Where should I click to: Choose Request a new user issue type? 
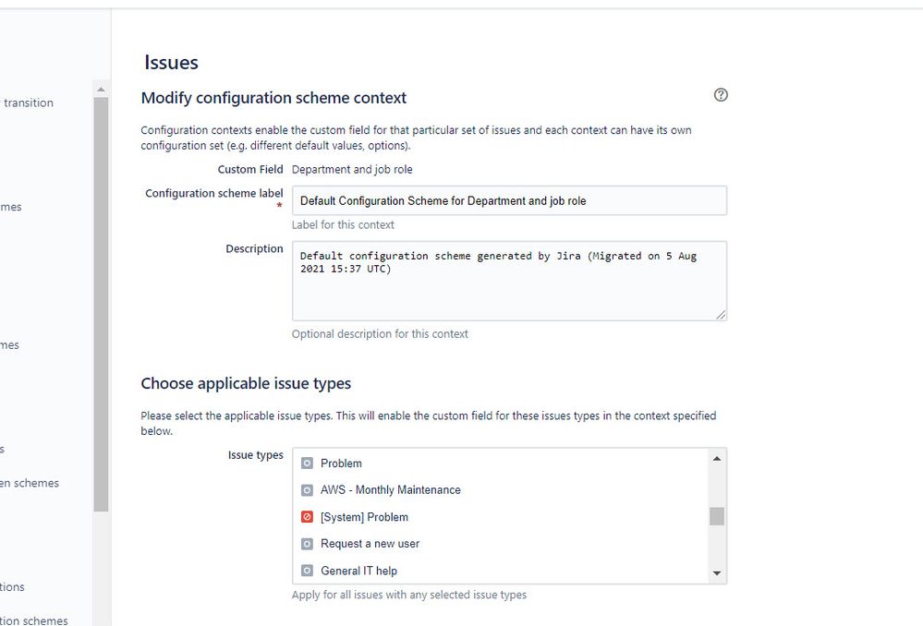click(x=370, y=544)
